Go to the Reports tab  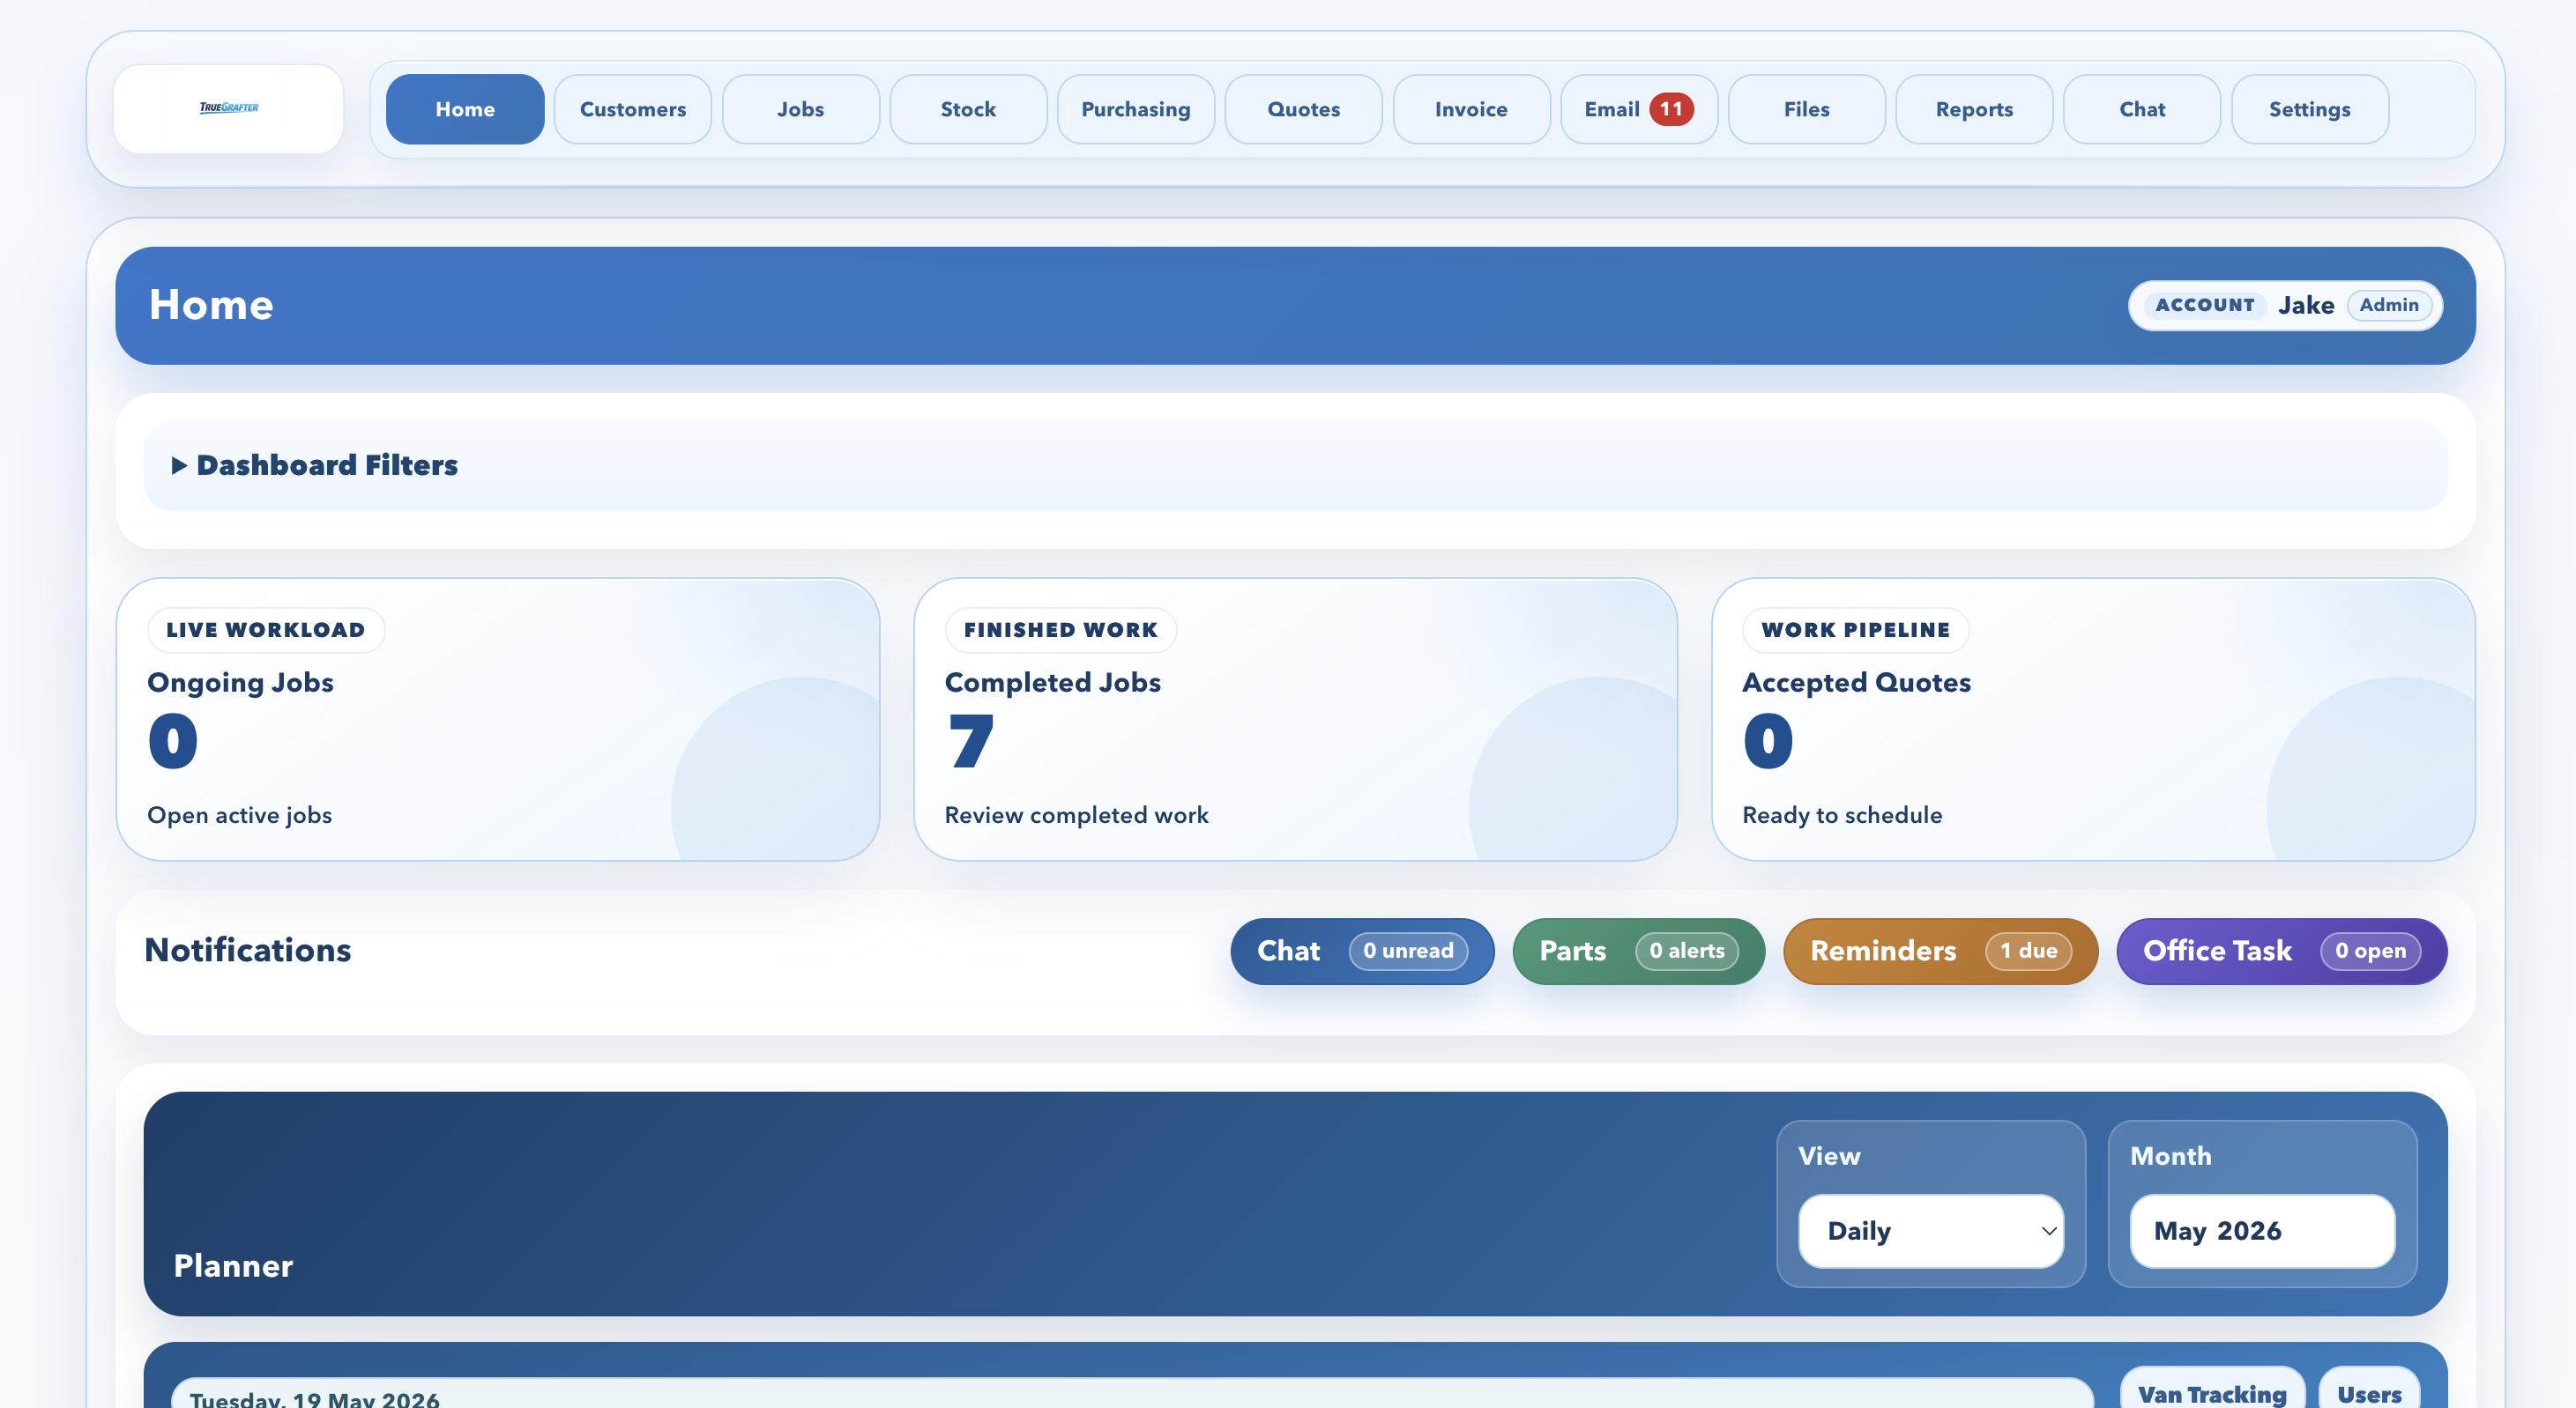click(x=1974, y=109)
